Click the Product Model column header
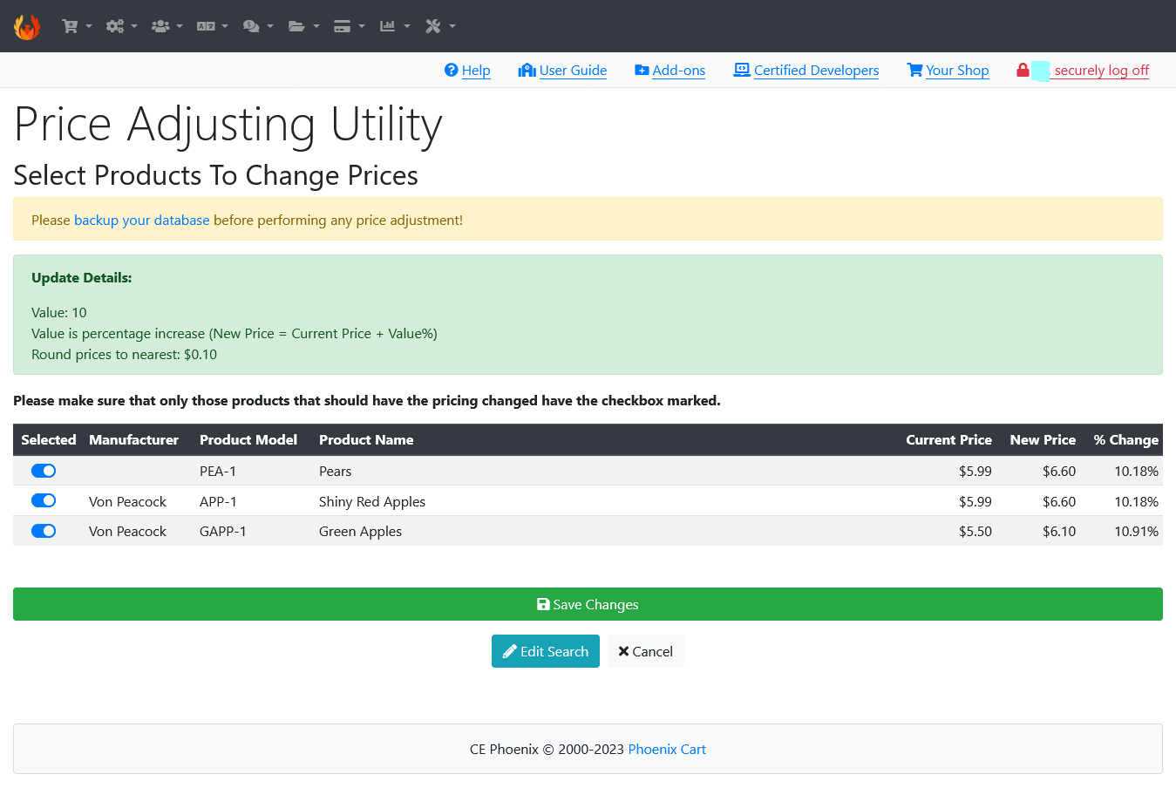 pyautogui.click(x=248, y=440)
